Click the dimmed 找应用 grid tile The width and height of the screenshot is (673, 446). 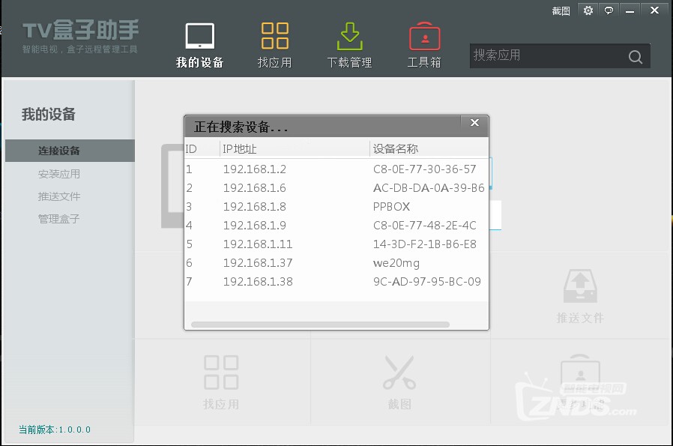coord(221,382)
